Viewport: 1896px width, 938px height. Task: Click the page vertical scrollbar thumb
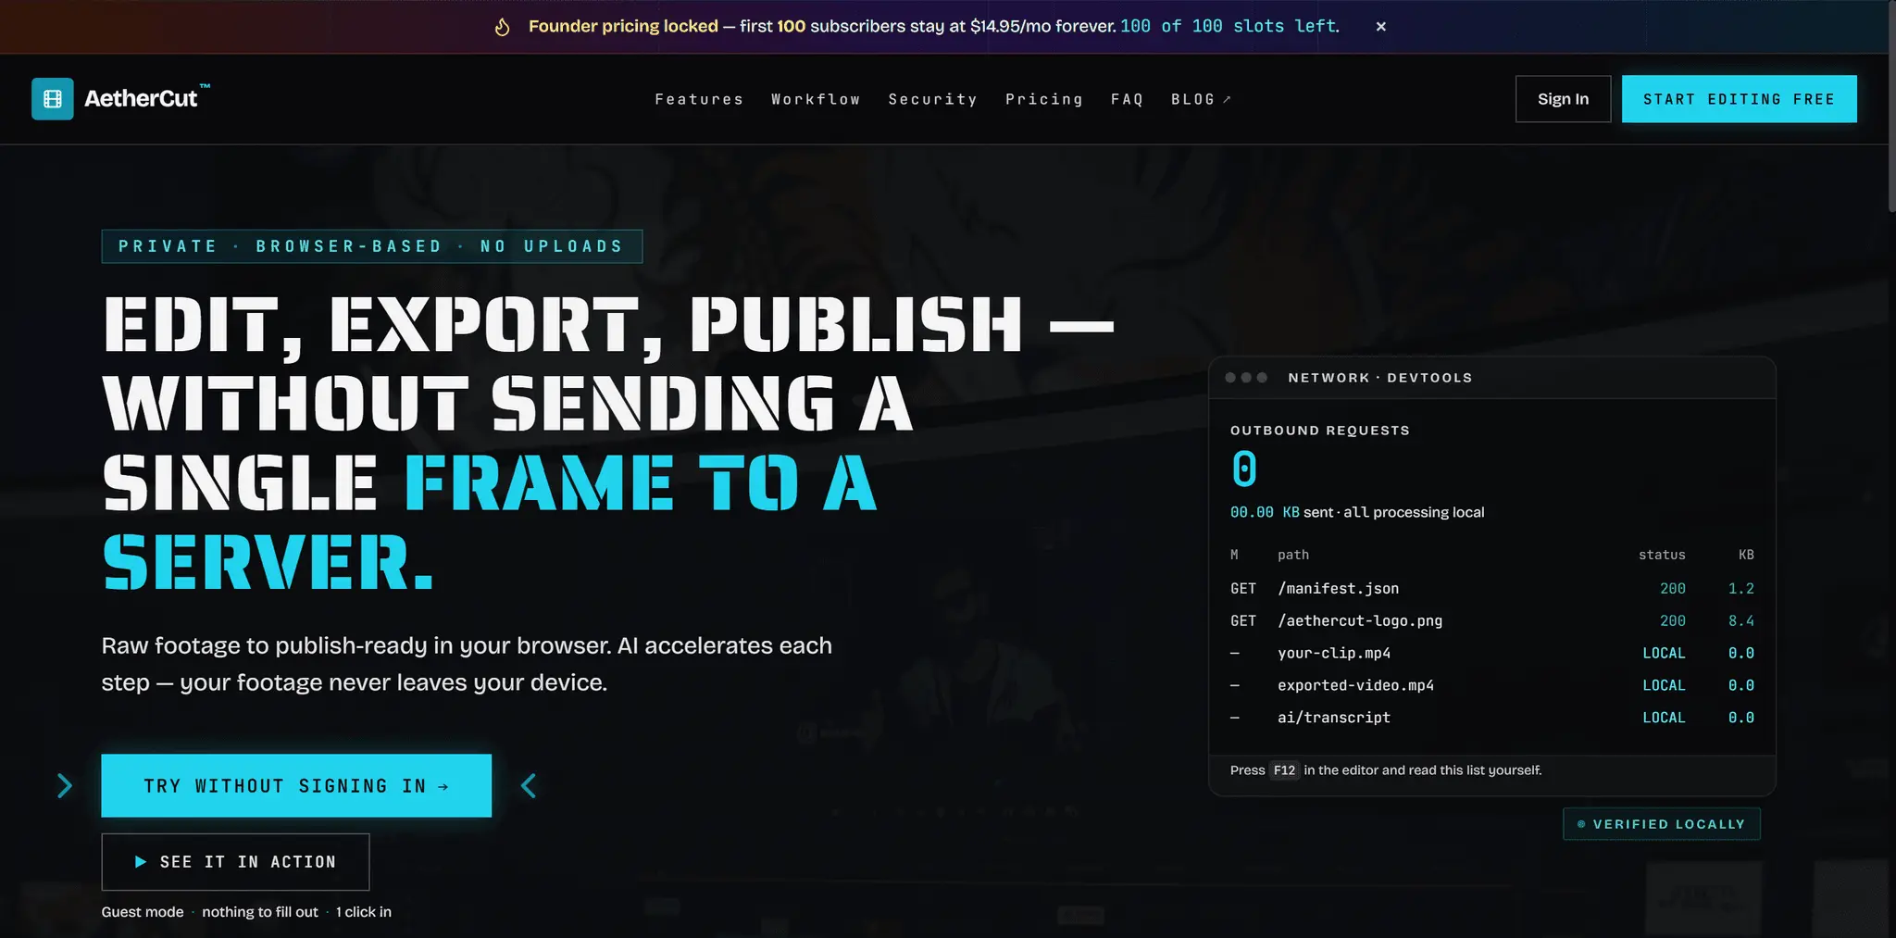1891,106
